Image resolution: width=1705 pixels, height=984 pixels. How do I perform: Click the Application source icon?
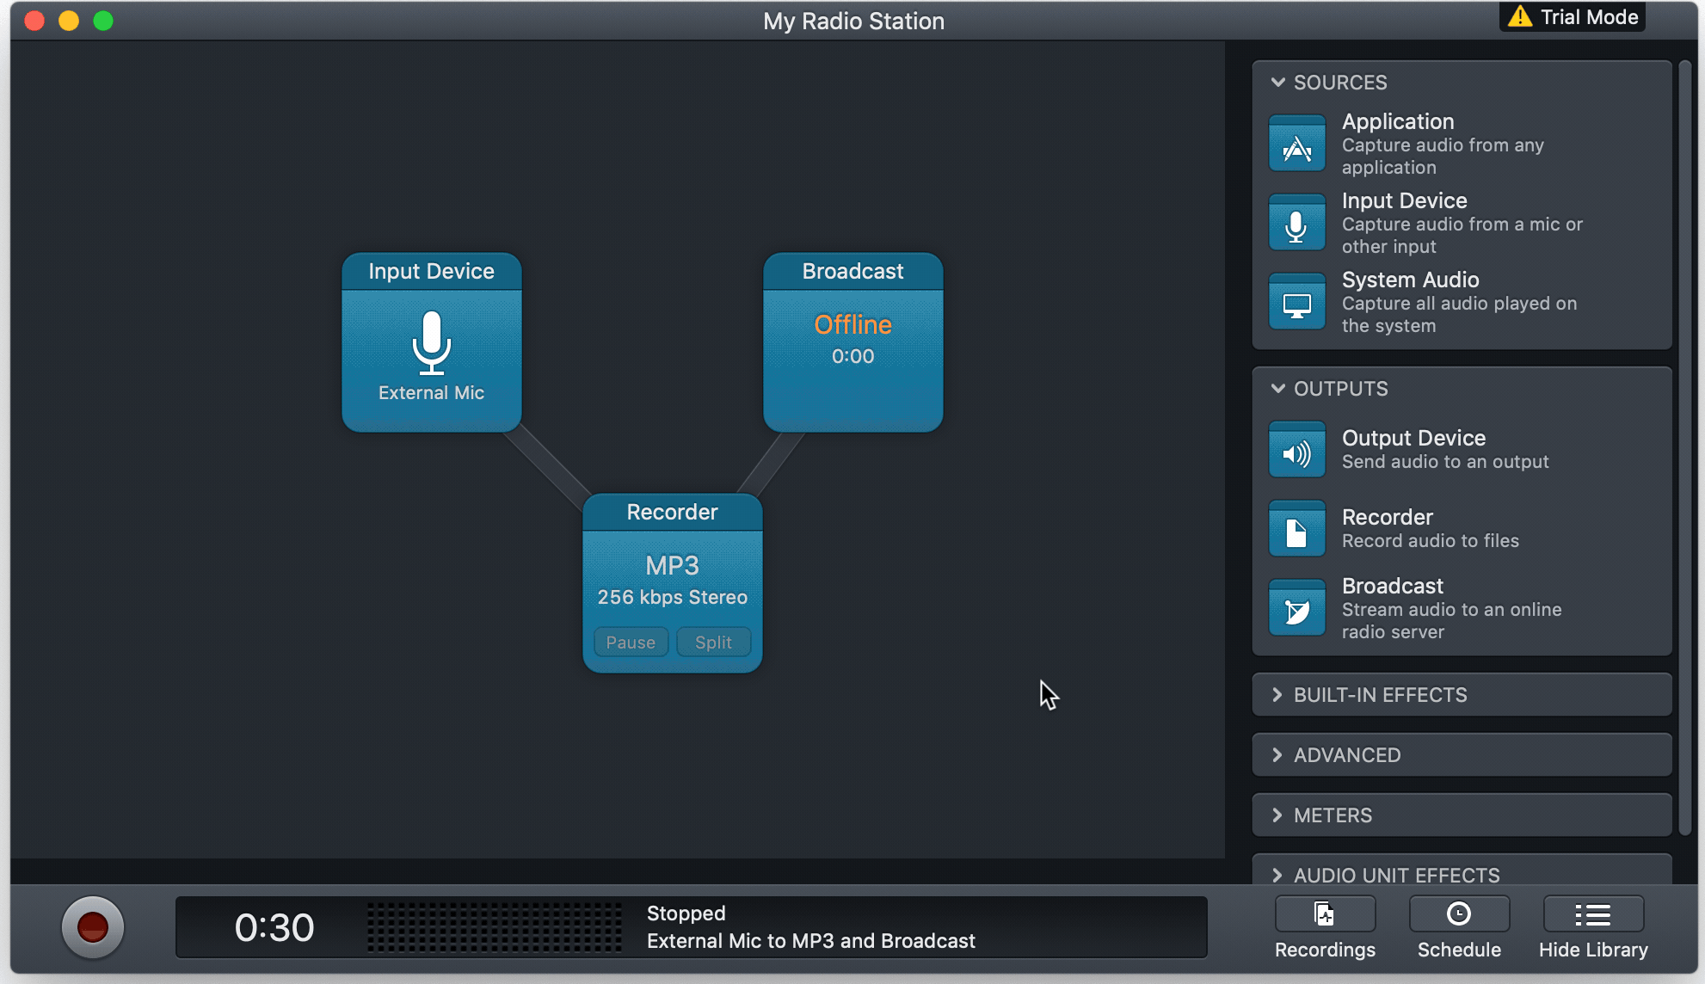[1296, 144]
